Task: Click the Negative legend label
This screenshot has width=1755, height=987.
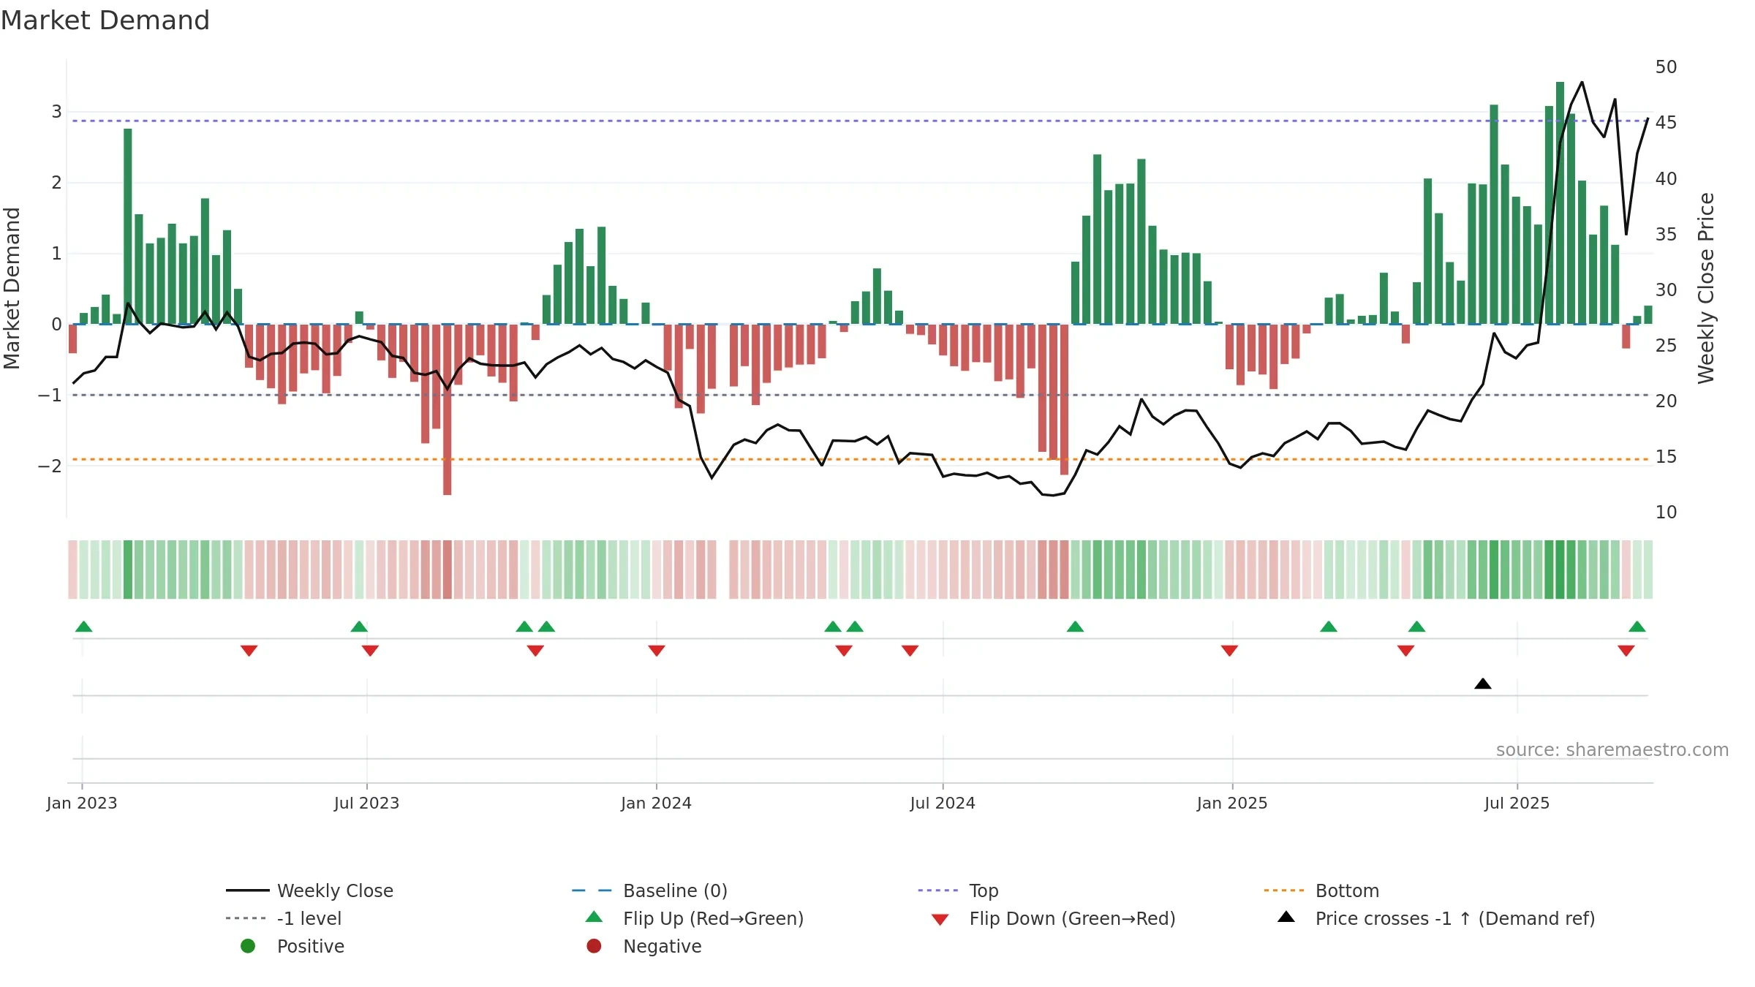Action: pos(662,946)
